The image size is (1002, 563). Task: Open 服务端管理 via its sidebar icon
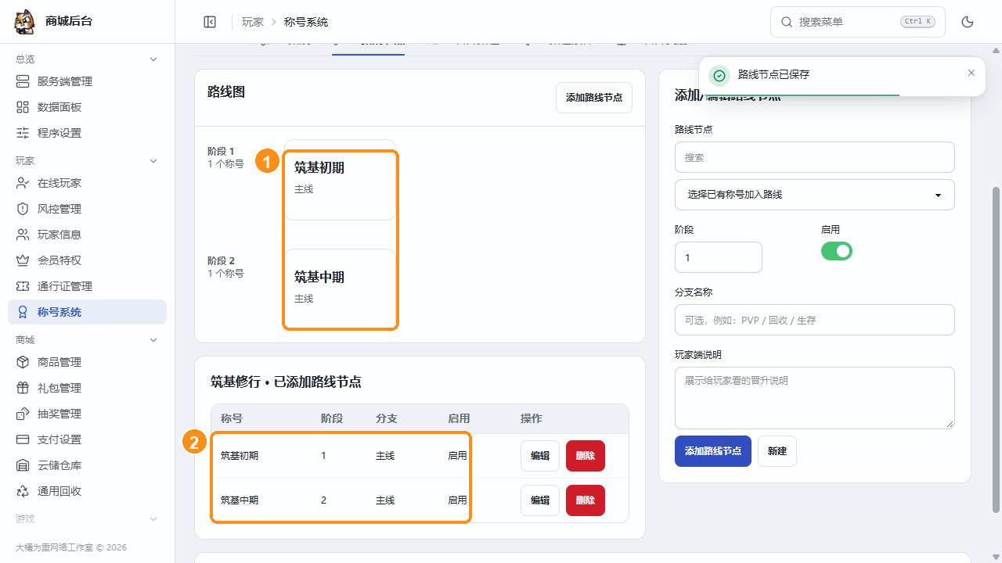(23, 81)
